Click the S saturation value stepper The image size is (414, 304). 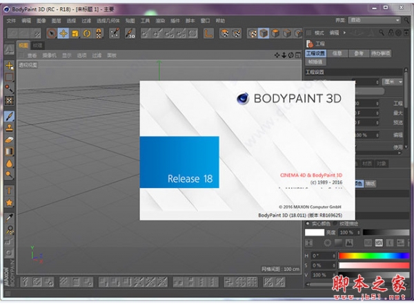tap(334, 265)
